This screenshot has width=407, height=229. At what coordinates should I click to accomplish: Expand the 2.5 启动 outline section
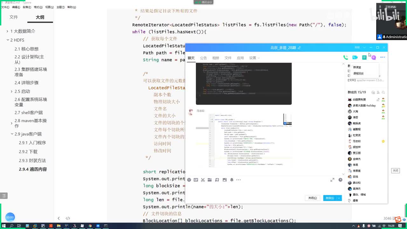pyautogui.click(x=12, y=92)
